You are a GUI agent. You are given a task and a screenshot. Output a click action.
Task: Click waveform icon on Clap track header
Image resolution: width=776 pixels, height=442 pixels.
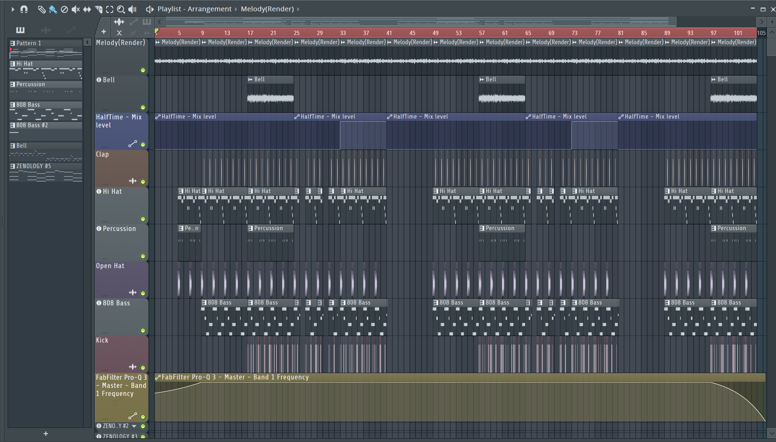point(133,181)
